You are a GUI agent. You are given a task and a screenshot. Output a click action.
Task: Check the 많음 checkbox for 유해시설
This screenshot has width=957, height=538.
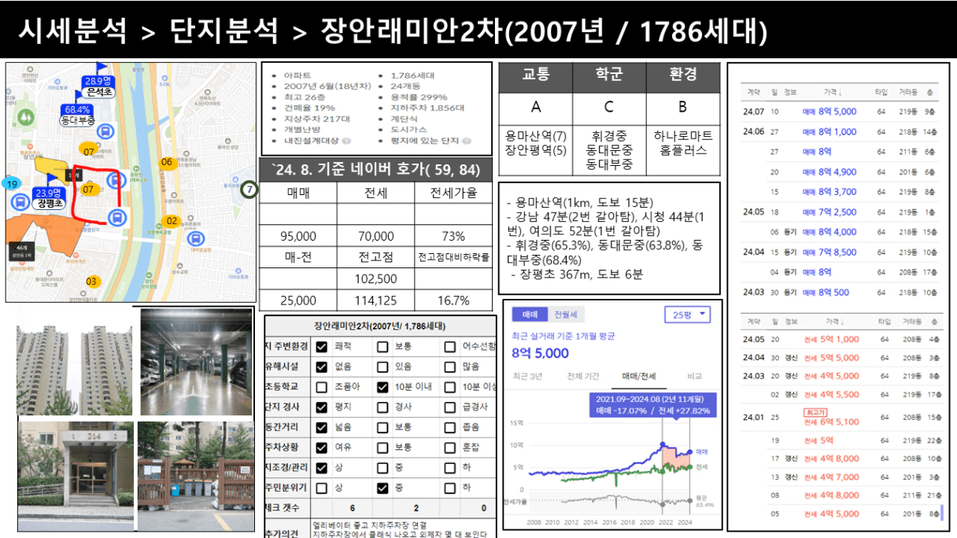(x=449, y=367)
